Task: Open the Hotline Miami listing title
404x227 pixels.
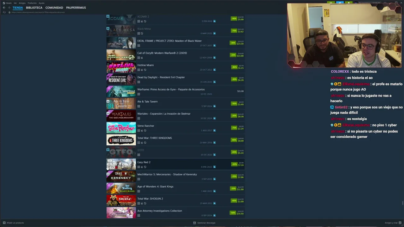Action: 146,65
